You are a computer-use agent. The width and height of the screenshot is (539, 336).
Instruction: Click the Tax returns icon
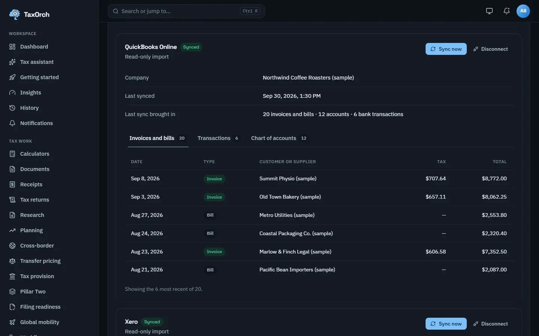[x=12, y=200]
